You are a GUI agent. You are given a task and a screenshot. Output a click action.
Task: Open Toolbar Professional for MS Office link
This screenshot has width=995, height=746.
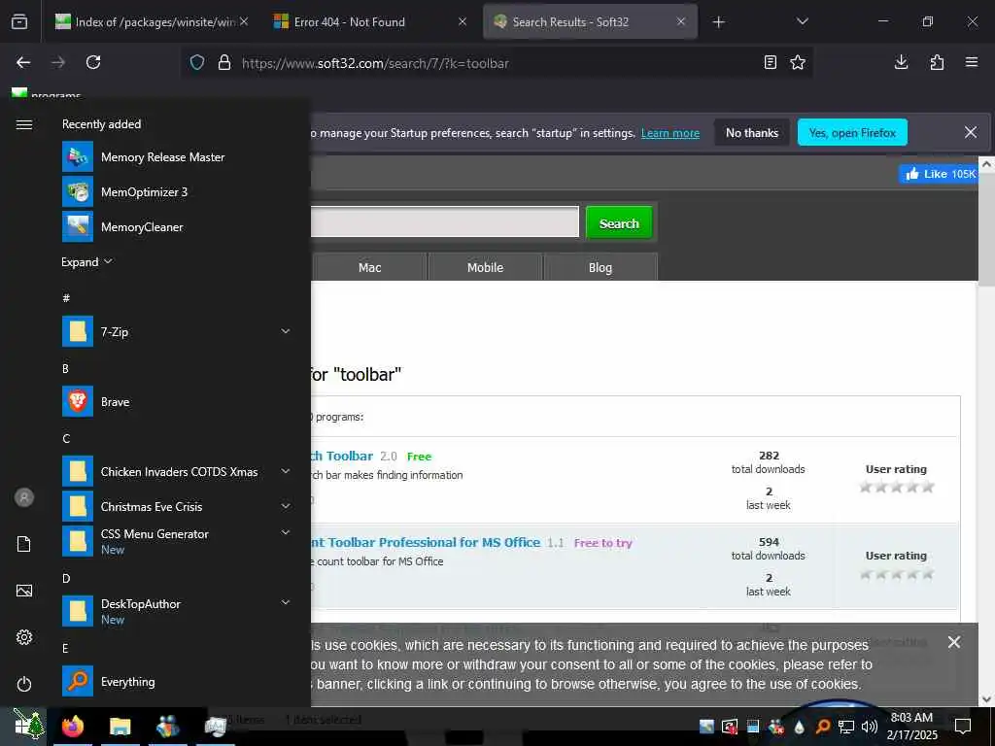(x=426, y=542)
